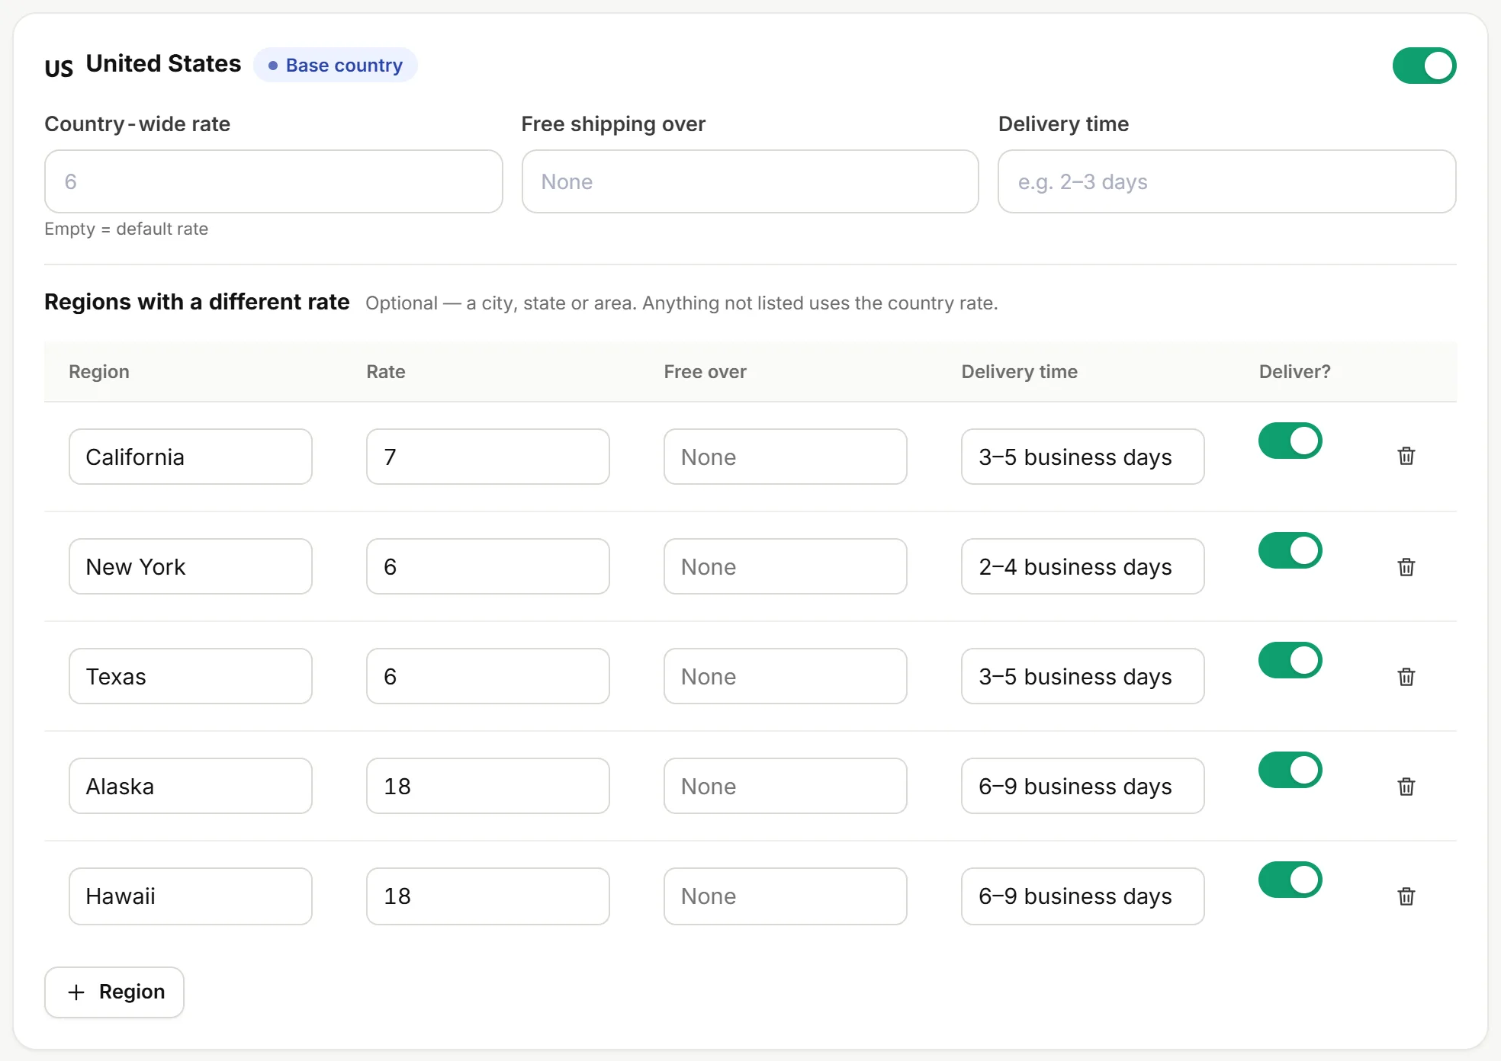Edit the Texas region name field
The image size is (1501, 1061).
[x=191, y=676]
